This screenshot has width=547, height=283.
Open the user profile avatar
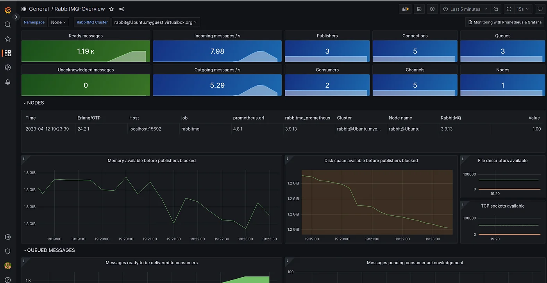(x=8, y=266)
